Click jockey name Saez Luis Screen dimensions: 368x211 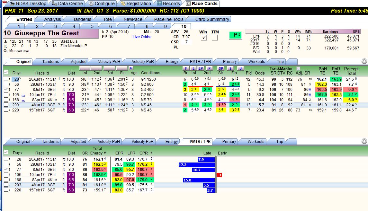(x=69, y=41)
